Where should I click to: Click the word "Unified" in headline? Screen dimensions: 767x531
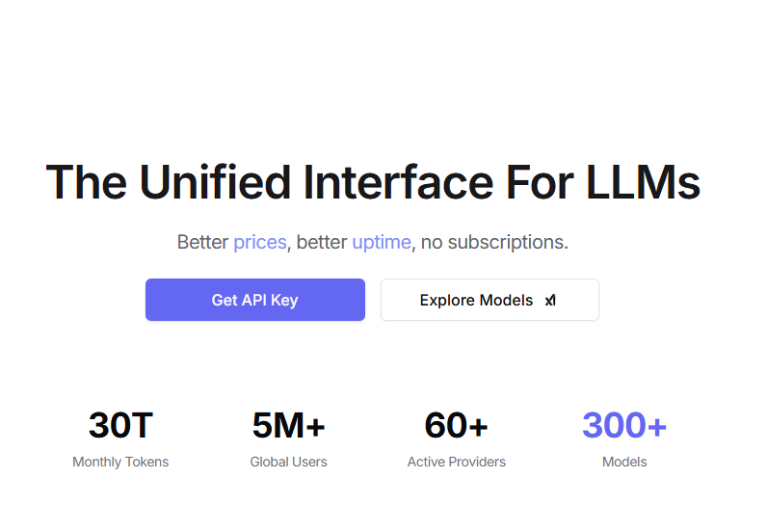click(x=214, y=181)
